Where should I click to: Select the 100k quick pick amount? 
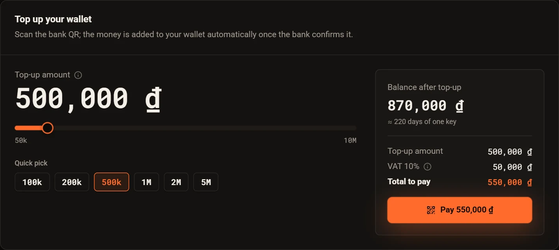(32, 182)
